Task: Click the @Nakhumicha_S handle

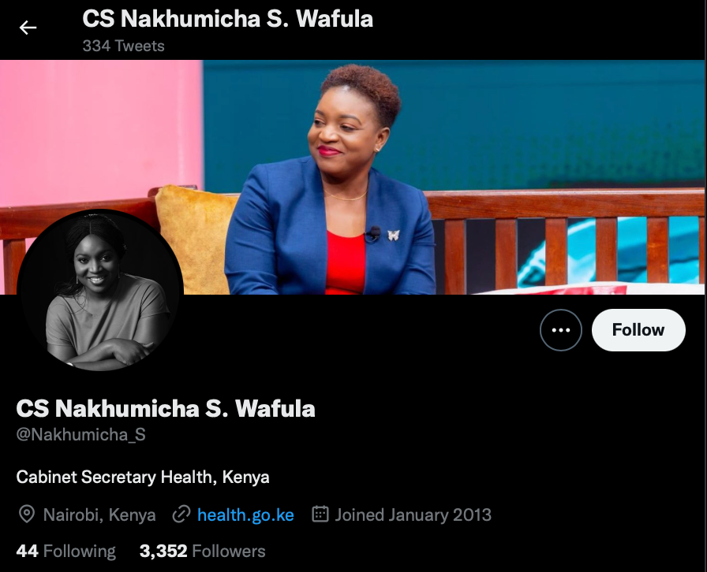Action: click(x=80, y=435)
